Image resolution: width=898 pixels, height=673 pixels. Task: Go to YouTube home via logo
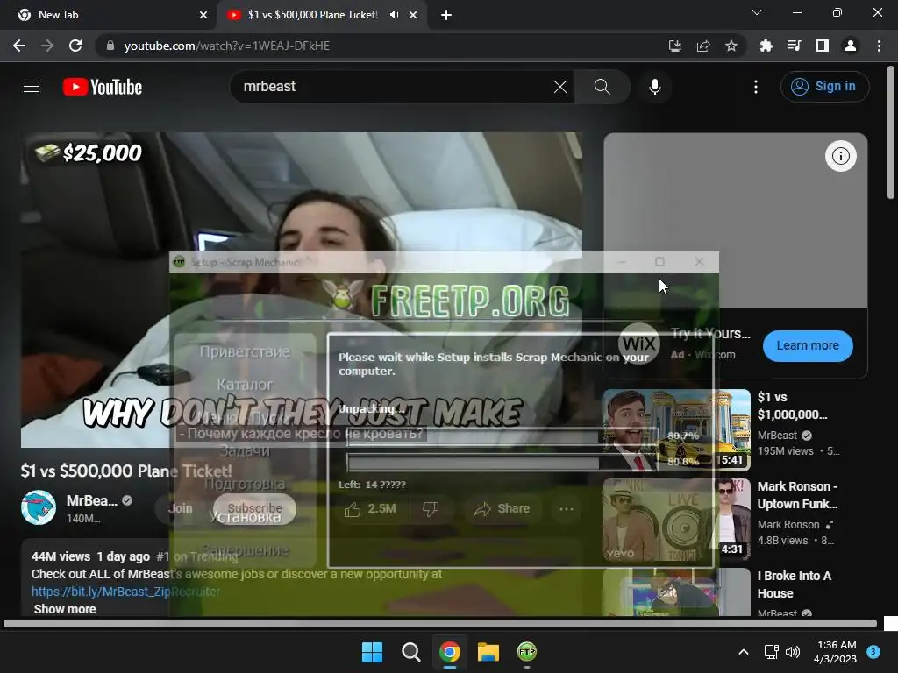[103, 87]
